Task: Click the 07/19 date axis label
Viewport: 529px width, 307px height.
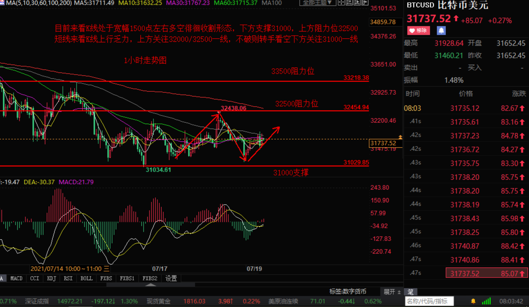Action: click(254, 269)
